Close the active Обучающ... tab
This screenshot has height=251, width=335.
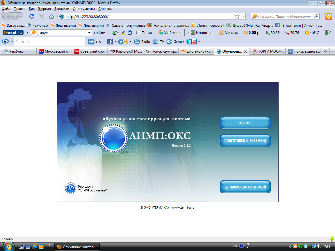245,51
